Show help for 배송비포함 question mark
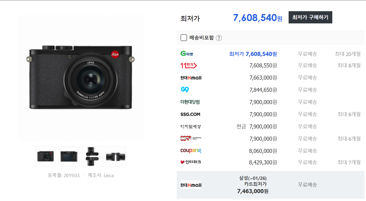Screen dimensions: 366x201 219,38
